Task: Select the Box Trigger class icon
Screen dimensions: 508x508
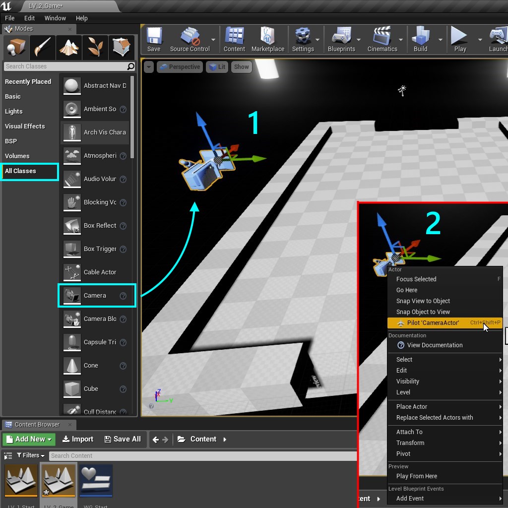Action: point(72,249)
